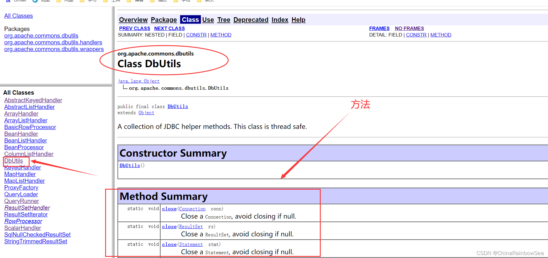
Task: Open the All Classes link at top
Action: (18, 16)
